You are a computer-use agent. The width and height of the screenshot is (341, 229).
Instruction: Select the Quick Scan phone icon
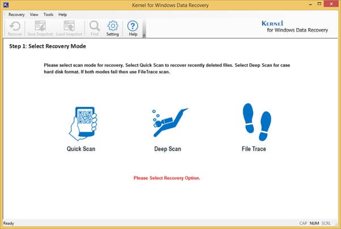pos(83,123)
